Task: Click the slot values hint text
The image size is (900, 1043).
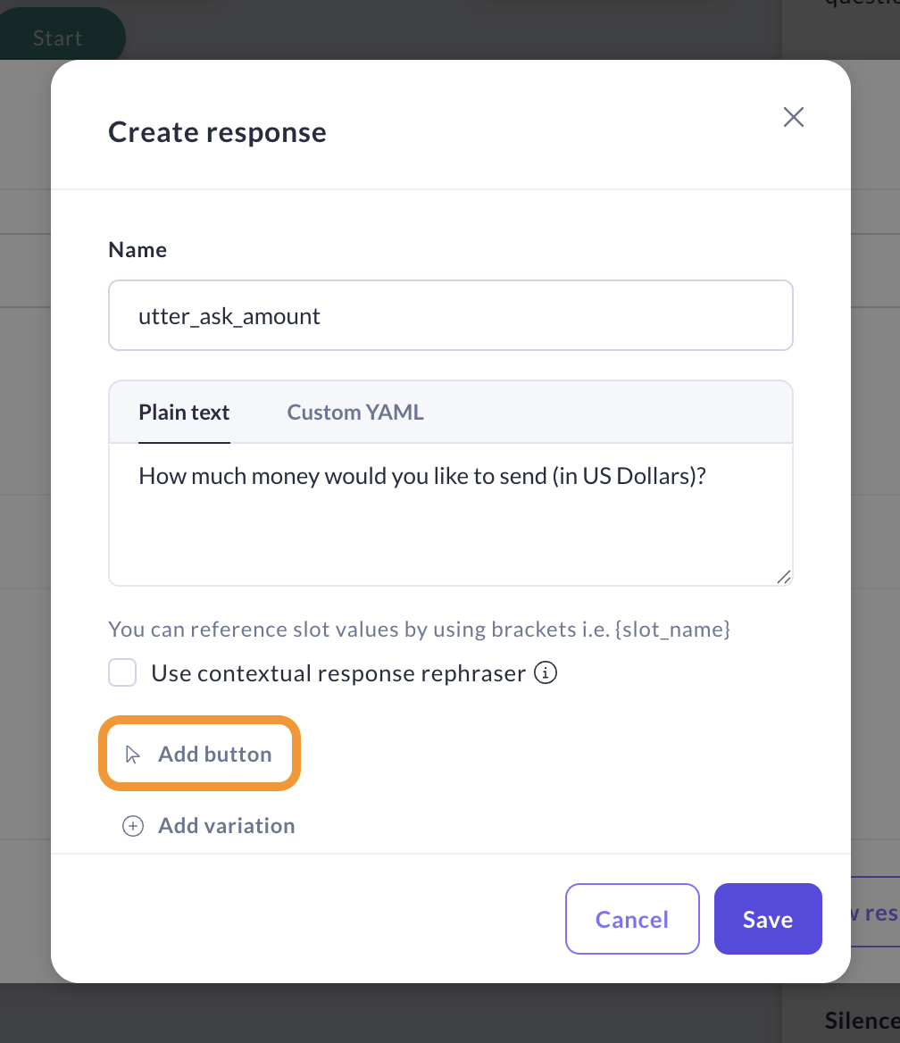Action: pos(420,630)
